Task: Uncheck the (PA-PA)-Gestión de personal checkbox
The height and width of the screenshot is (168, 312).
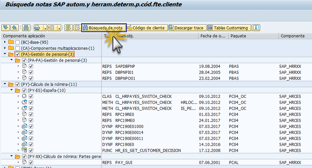Action: pyautogui.click(x=24, y=60)
